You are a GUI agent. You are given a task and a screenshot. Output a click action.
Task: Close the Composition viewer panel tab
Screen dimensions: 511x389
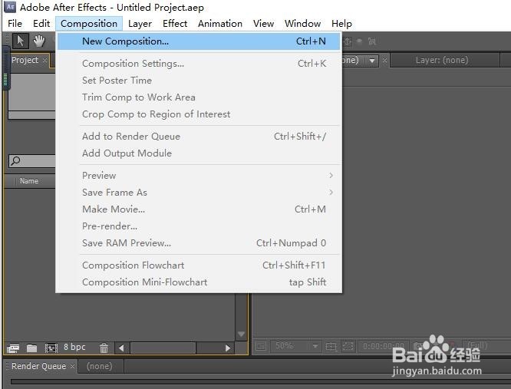click(384, 61)
